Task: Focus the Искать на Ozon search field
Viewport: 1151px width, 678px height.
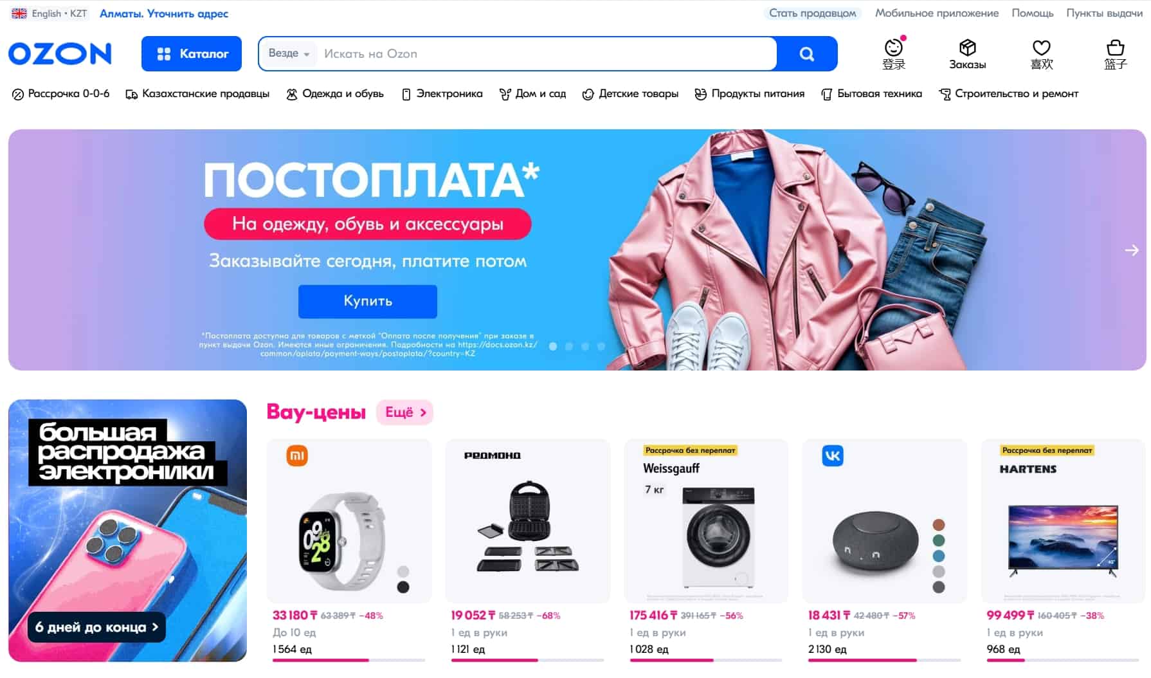Action: pos(547,54)
